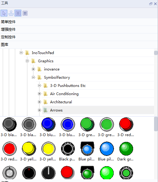Choose the Black pushbutton symbol

click(68, 149)
